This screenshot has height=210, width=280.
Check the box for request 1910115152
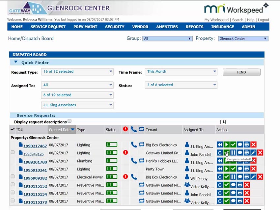(13, 184)
